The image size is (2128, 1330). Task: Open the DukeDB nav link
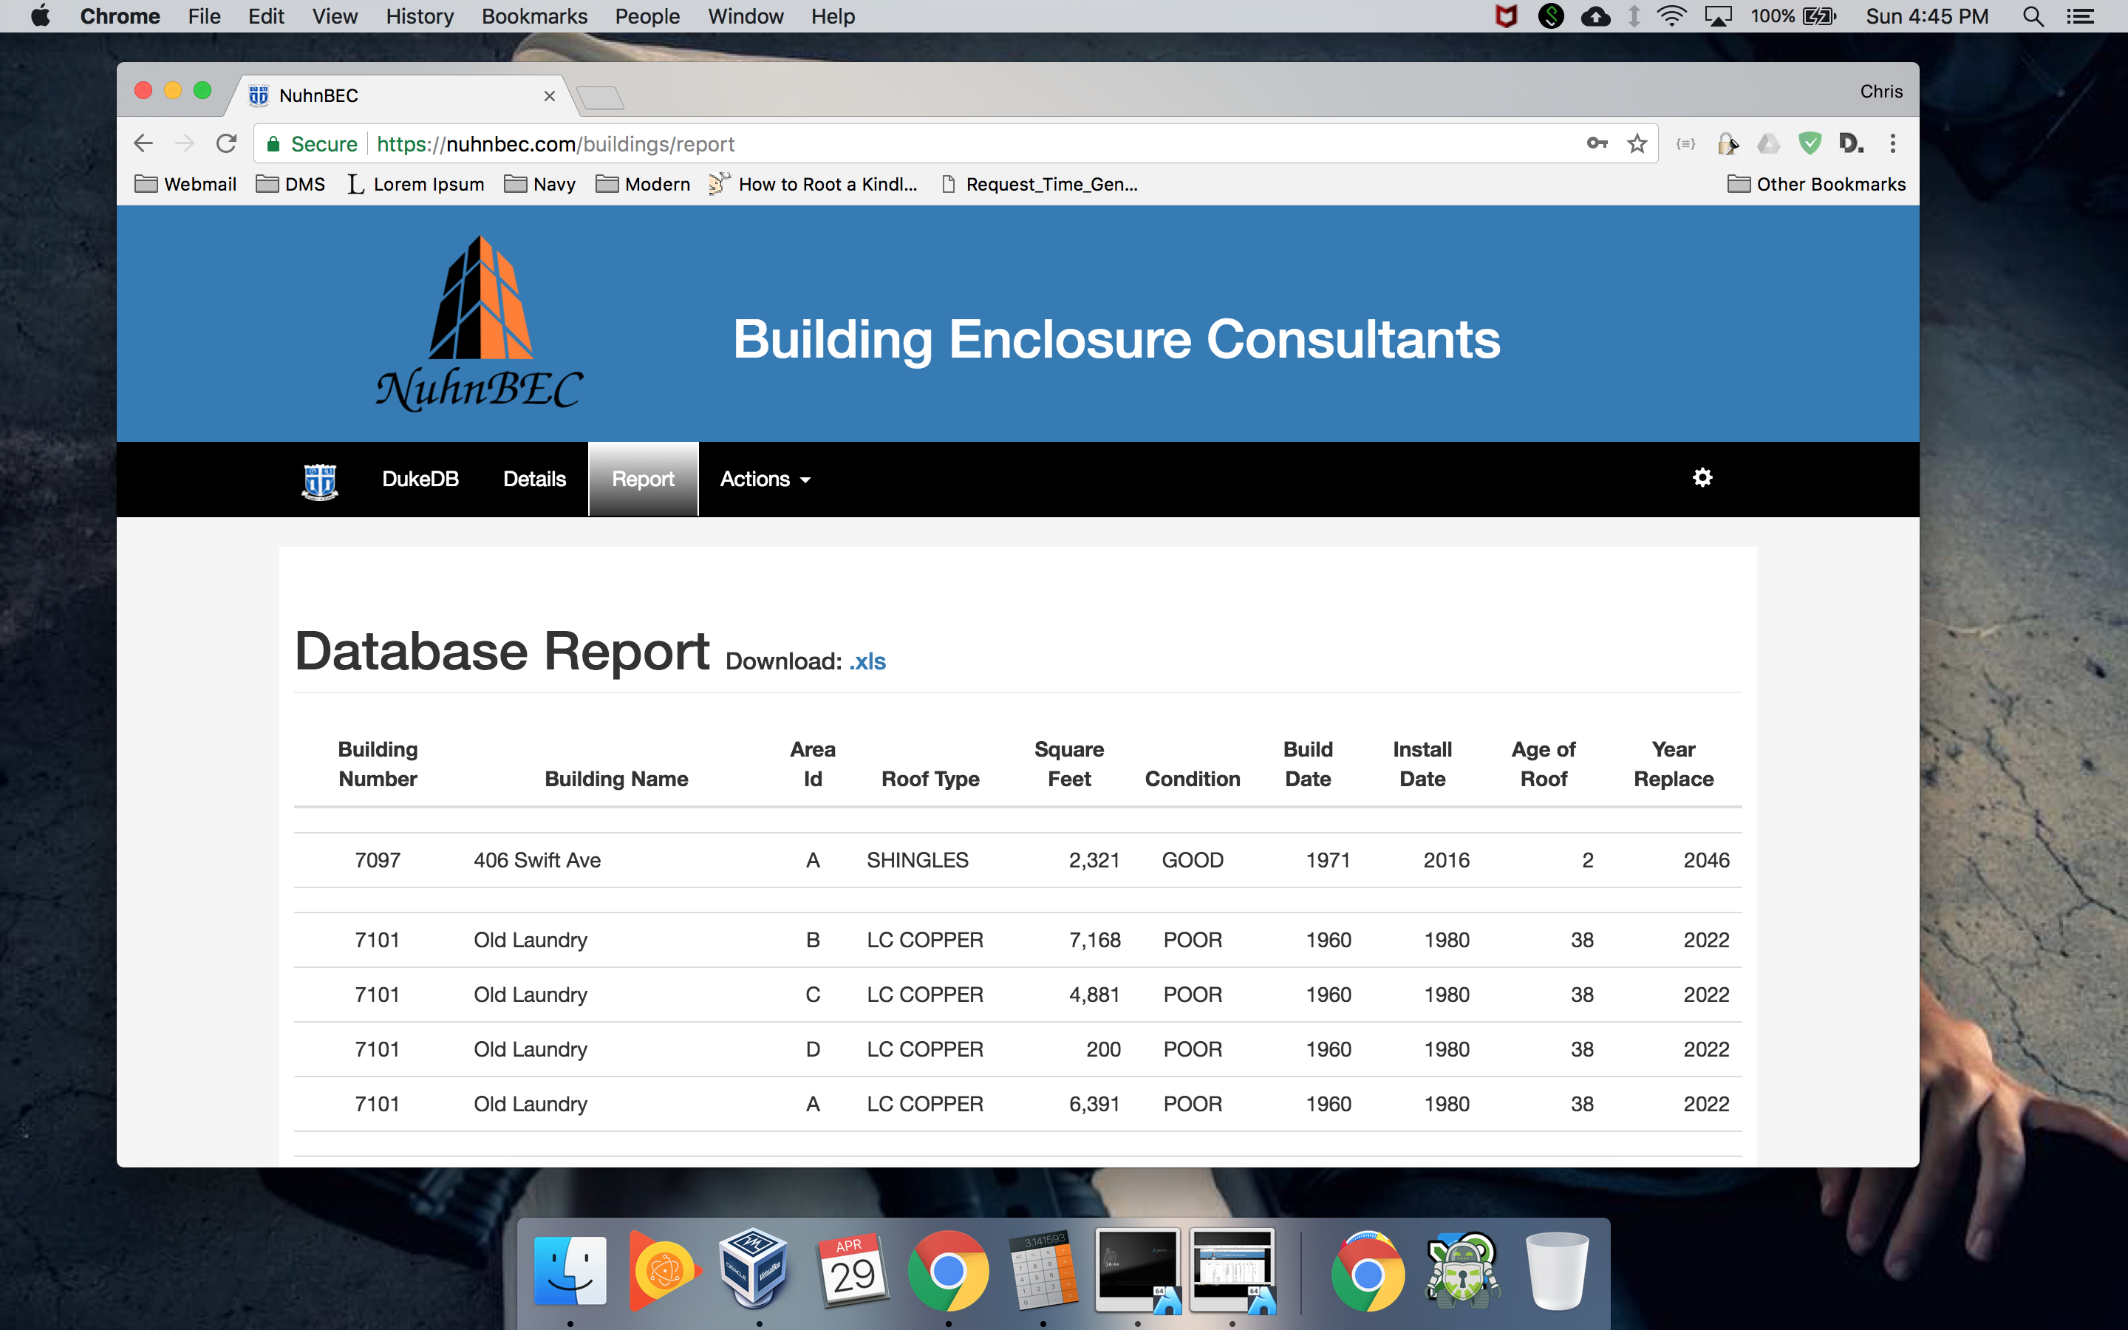click(x=420, y=480)
